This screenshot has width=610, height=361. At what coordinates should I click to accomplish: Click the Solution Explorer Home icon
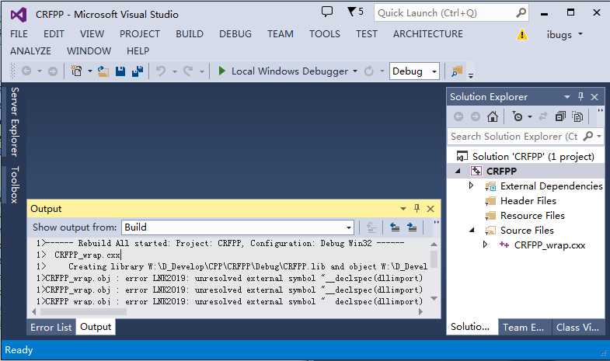[x=493, y=116]
